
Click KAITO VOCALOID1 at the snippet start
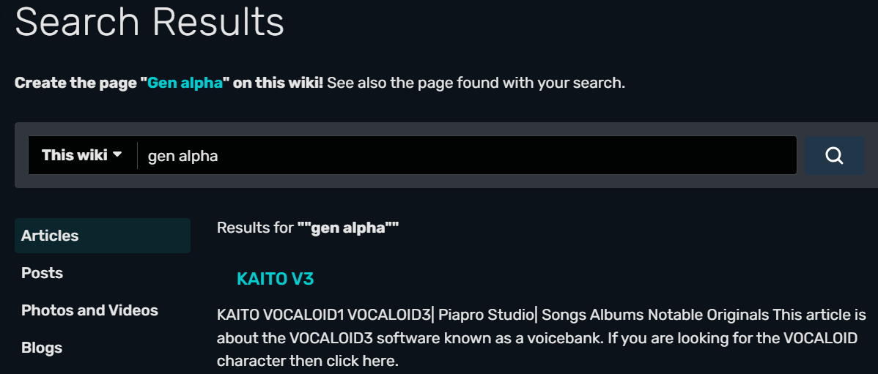click(280, 315)
